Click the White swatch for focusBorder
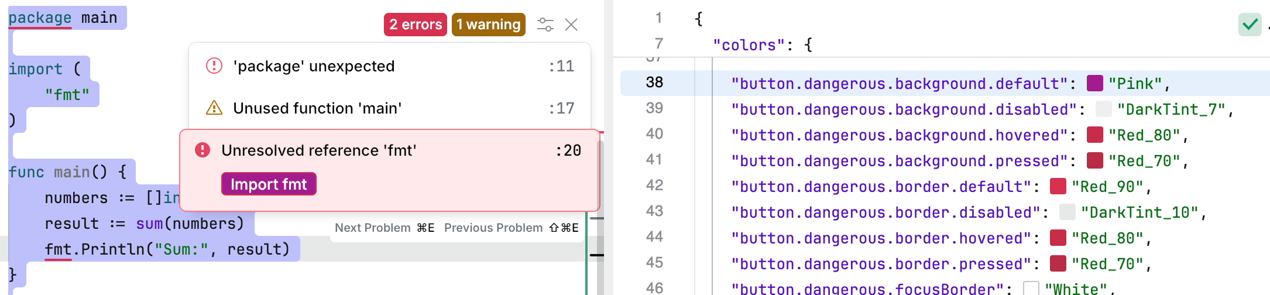Image resolution: width=1270 pixels, height=295 pixels. click(1031, 289)
